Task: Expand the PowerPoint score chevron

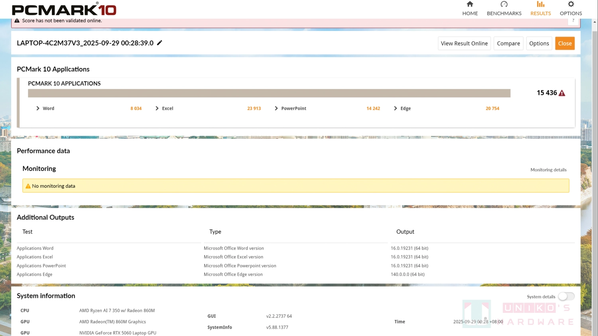Action: [276, 108]
